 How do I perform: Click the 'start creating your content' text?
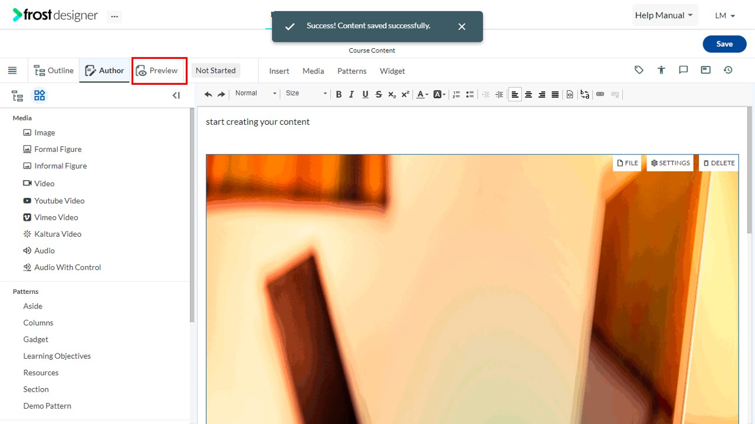[x=258, y=122]
